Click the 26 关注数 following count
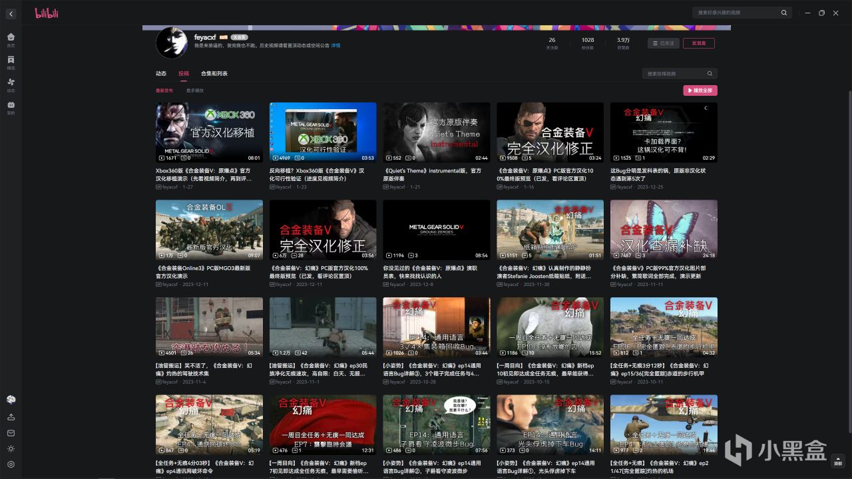This screenshot has width=852, height=479. coord(552,43)
